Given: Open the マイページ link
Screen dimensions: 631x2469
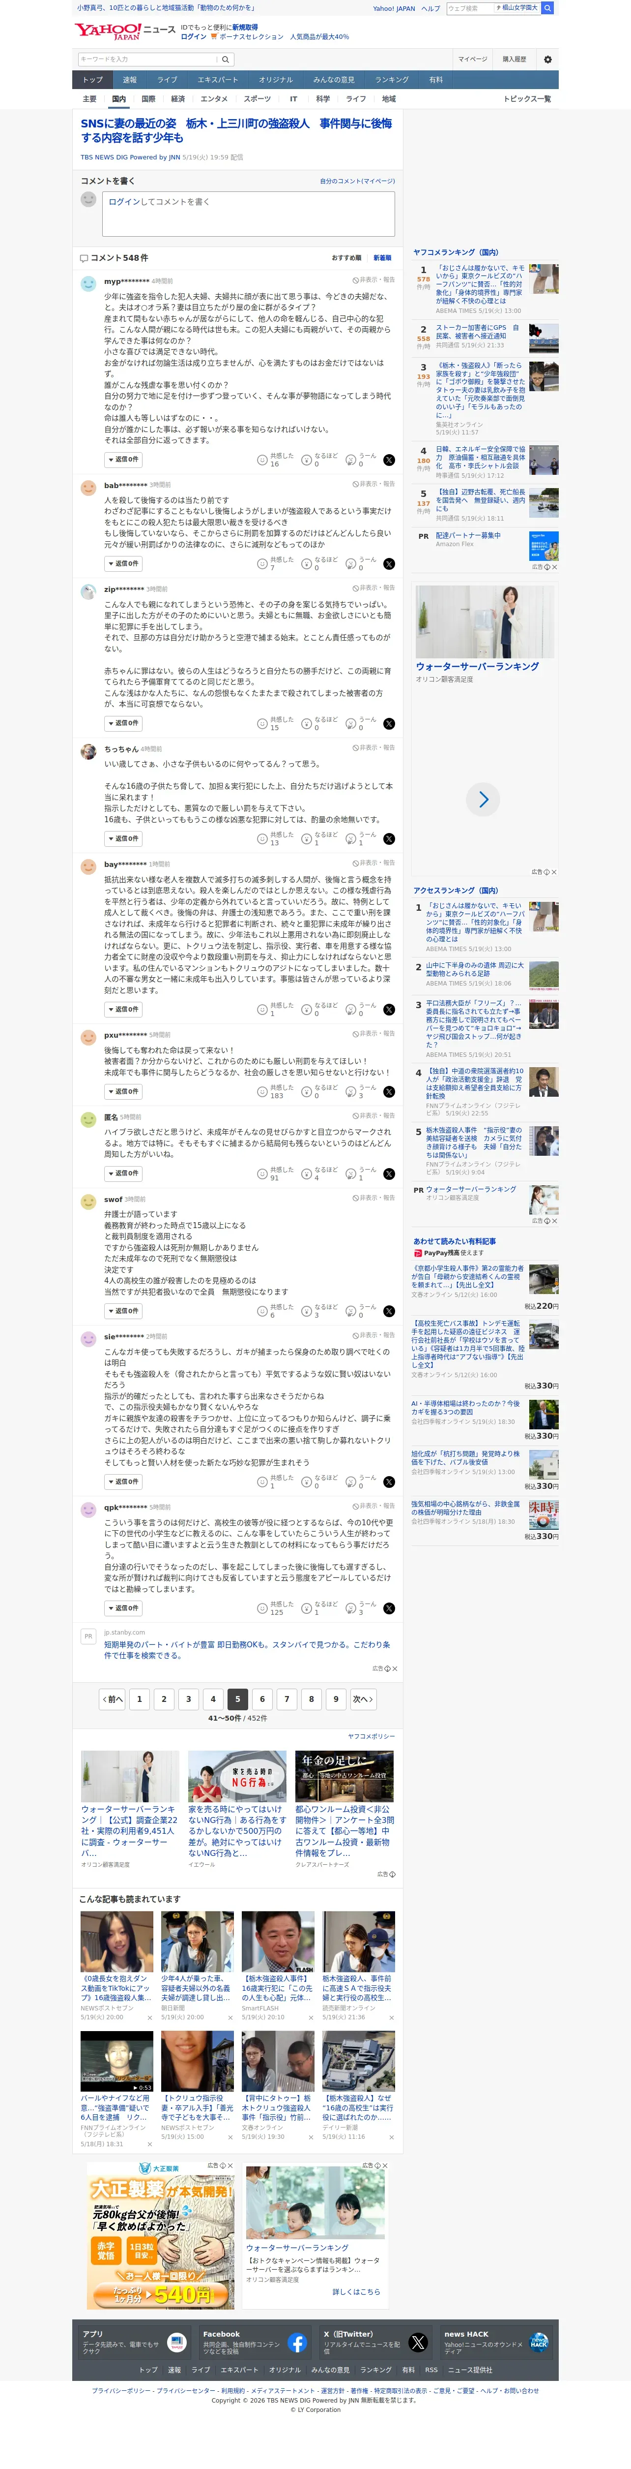Looking at the screenshot, I should (x=472, y=60).
